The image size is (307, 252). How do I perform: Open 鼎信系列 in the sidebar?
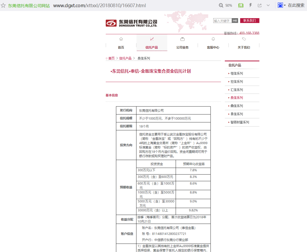pos(237,106)
